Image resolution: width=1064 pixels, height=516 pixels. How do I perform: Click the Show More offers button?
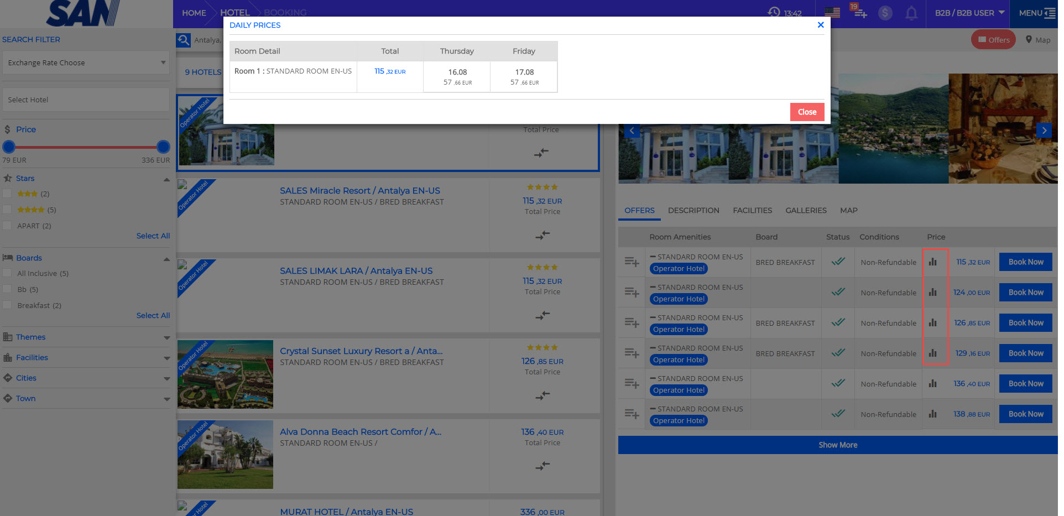click(x=837, y=445)
